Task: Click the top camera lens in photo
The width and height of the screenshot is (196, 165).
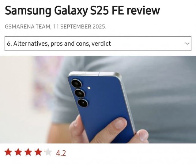Action: coord(77,84)
